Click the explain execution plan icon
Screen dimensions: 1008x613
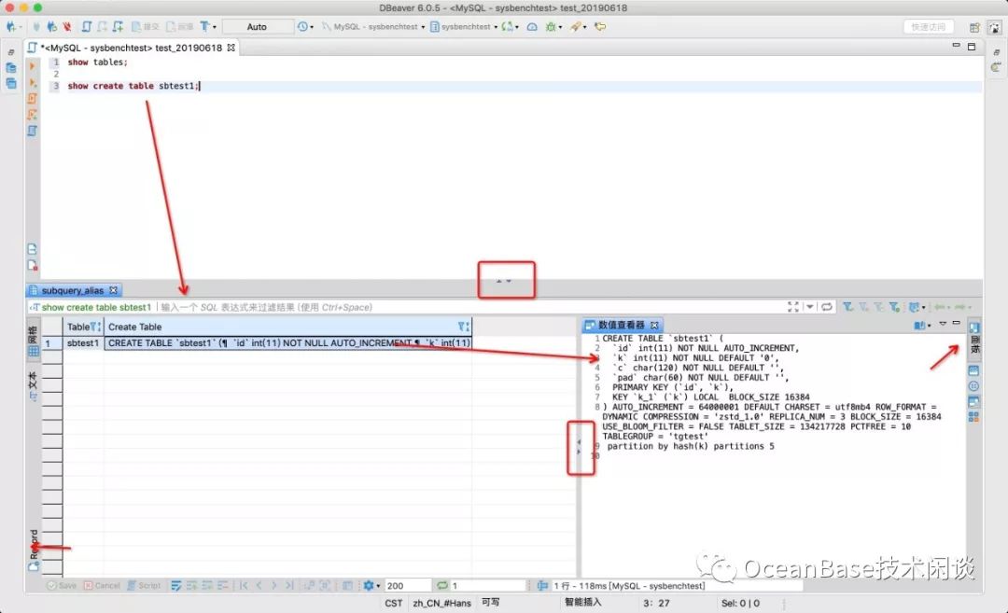[x=32, y=115]
